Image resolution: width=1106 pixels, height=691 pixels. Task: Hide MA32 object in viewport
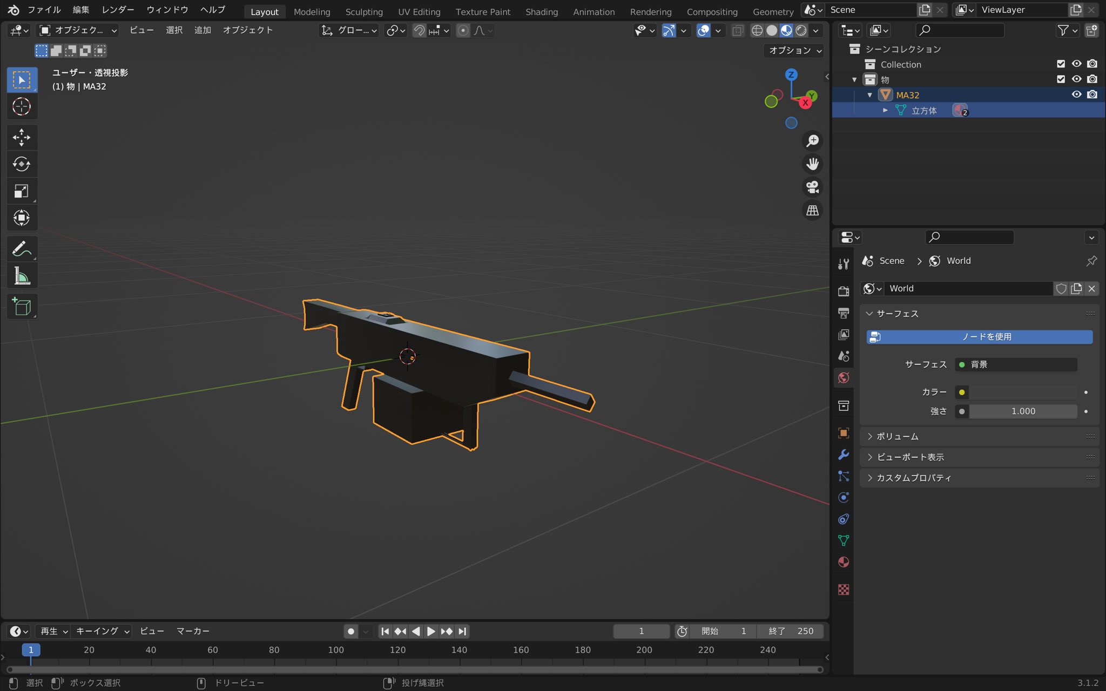coord(1076,94)
